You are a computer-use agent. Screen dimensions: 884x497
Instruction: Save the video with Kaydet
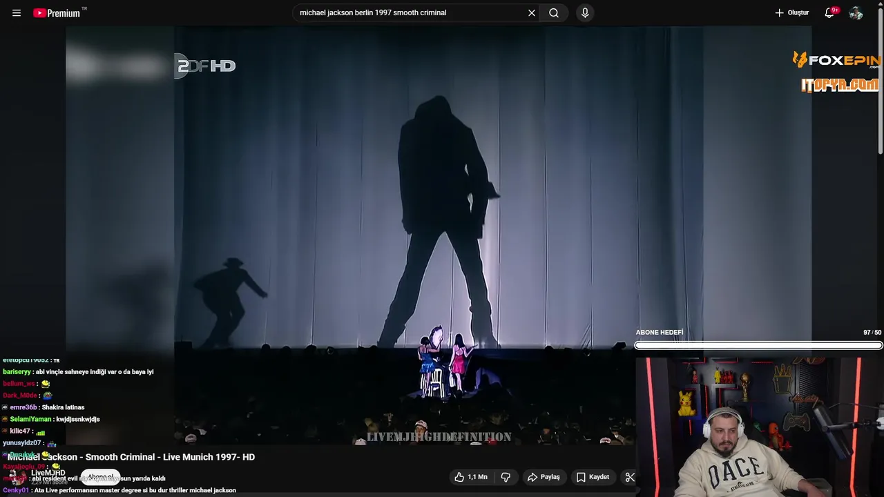(593, 477)
